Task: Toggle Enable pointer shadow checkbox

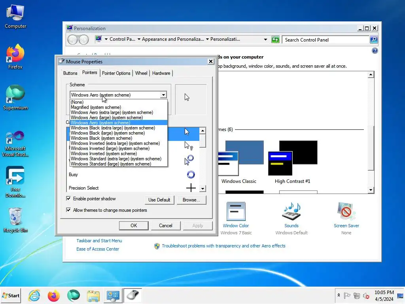Action: [x=68, y=199]
